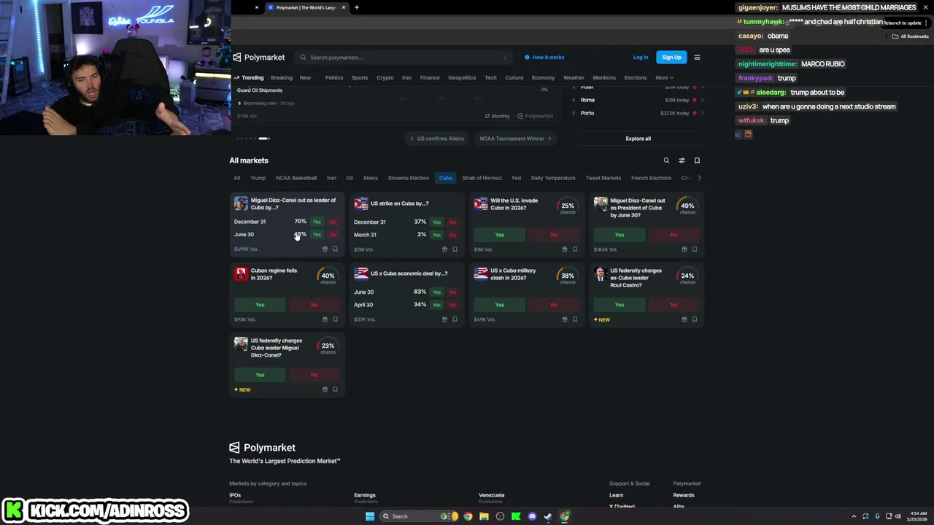Bookmark the 'ex-Cuba leader Raul Castro' market

(x=694, y=319)
